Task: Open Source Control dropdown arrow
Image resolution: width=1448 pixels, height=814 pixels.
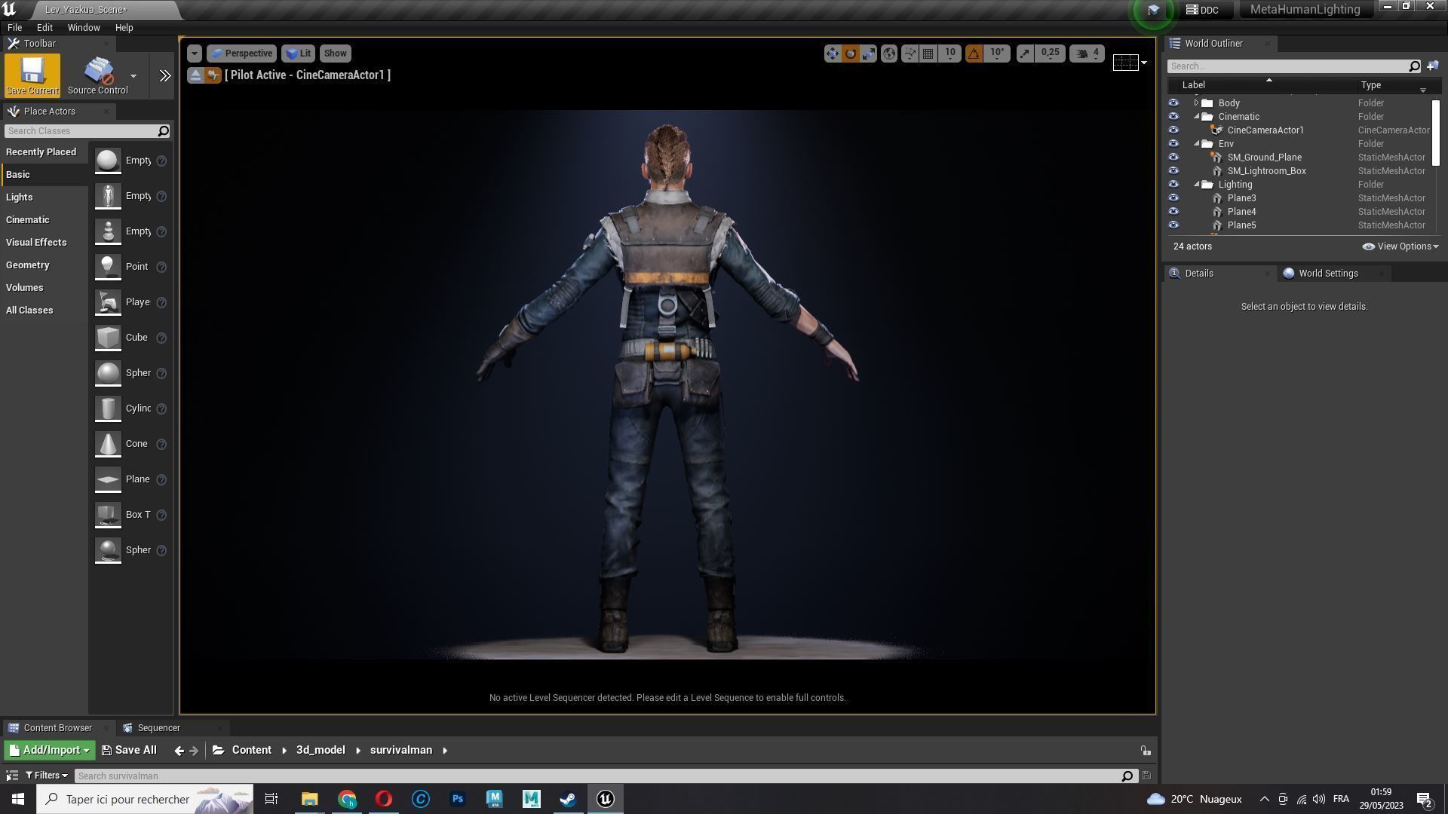Action: [133, 76]
